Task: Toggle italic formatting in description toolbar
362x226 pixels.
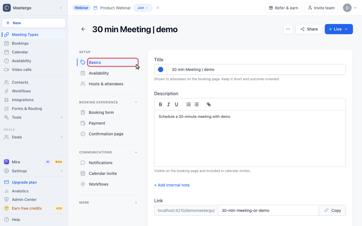Action: pyautogui.click(x=169, y=105)
